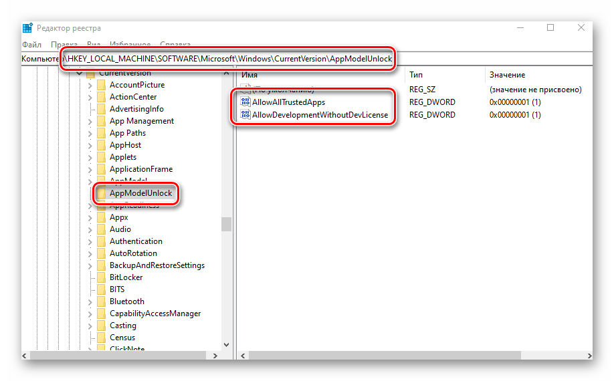The width and height of the screenshot is (614, 381).
Task: Open the Файл menu
Action: [x=31, y=44]
